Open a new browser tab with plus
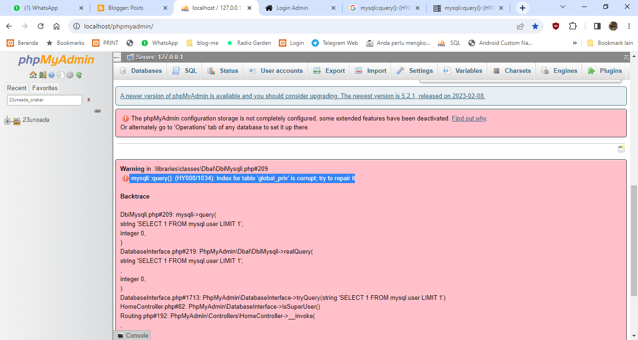This screenshot has width=638, height=340. tap(523, 8)
